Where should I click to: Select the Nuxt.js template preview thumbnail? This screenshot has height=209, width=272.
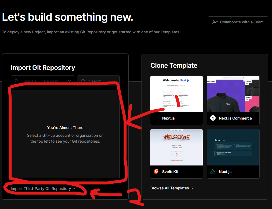tap(233, 147)
